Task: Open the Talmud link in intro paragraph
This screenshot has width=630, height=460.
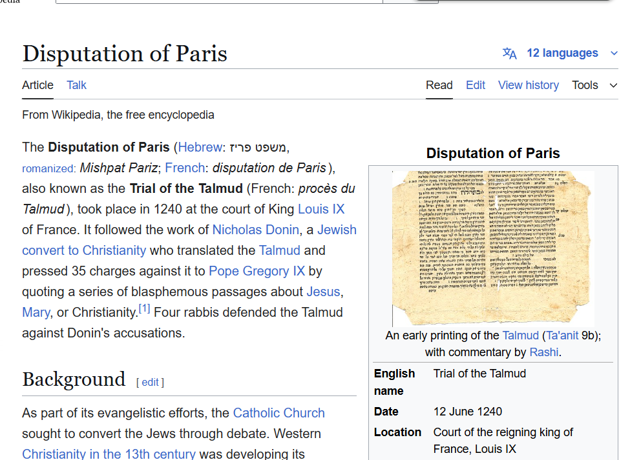Action: (x=279, y=250)
